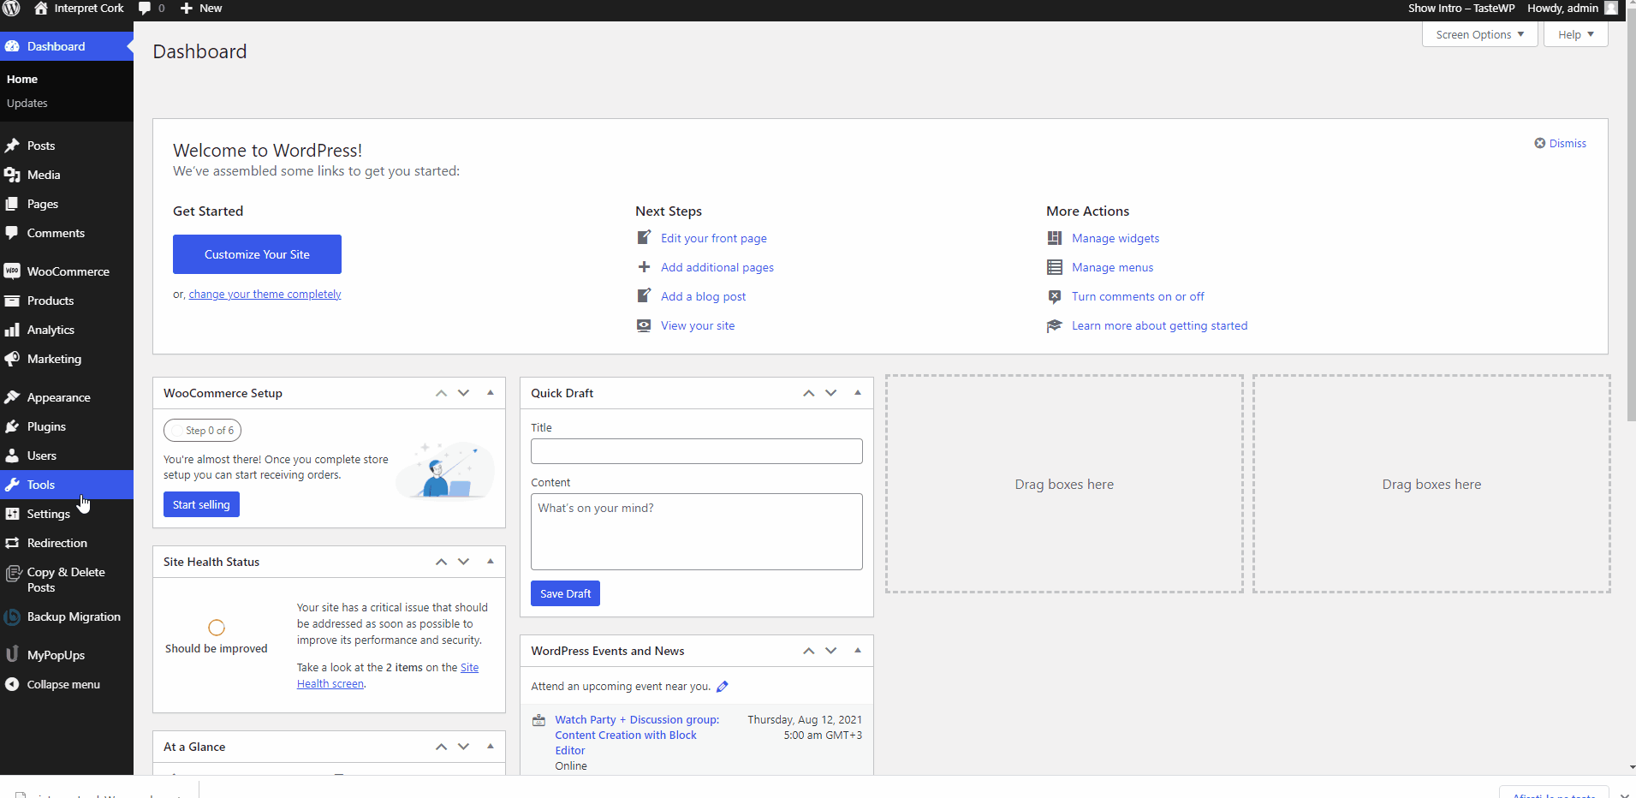Open the WordPress logo menu in admin bar

pos(12,9)
